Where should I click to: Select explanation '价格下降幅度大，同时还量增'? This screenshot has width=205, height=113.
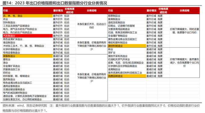point(184,31)
